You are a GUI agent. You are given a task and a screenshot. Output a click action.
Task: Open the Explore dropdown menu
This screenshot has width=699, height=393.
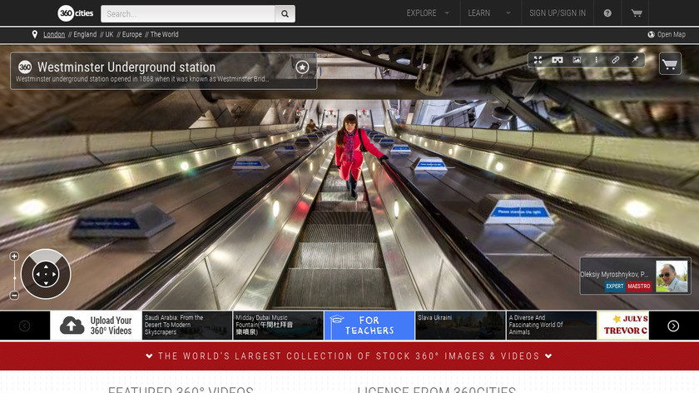(x=428, y=13)
